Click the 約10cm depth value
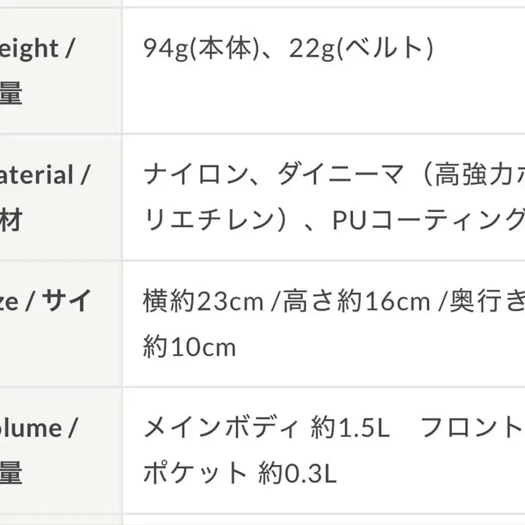Image resolution: width=525 pixels, height=525 pixels. coord(189,347)
